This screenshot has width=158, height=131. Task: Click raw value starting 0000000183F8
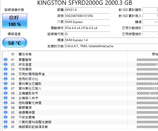coord(147,93)
